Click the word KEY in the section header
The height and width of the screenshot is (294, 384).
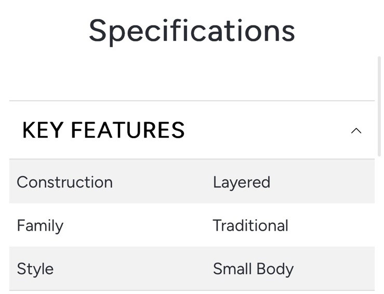coord(43,130)
